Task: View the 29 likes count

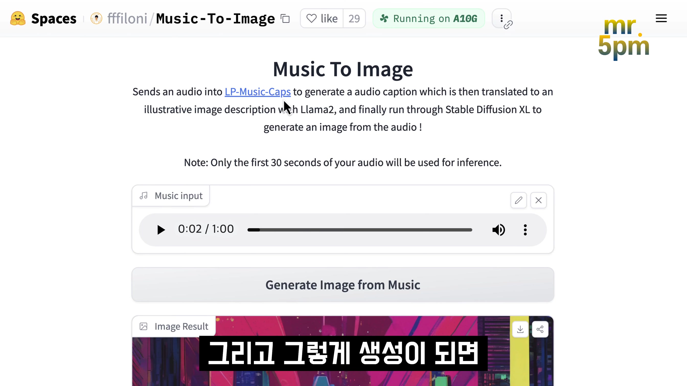Action: point(354,18)
